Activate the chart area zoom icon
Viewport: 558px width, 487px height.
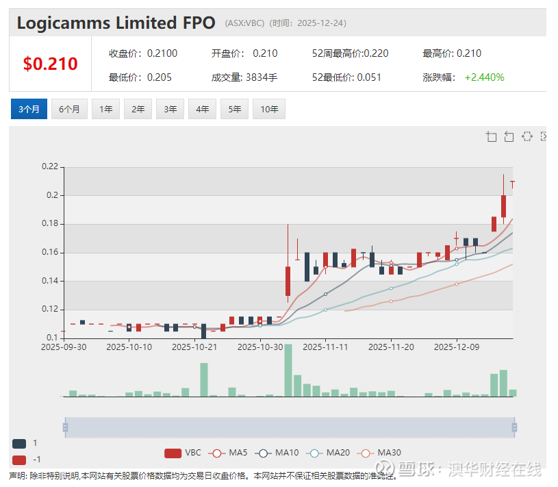[491, 136]
